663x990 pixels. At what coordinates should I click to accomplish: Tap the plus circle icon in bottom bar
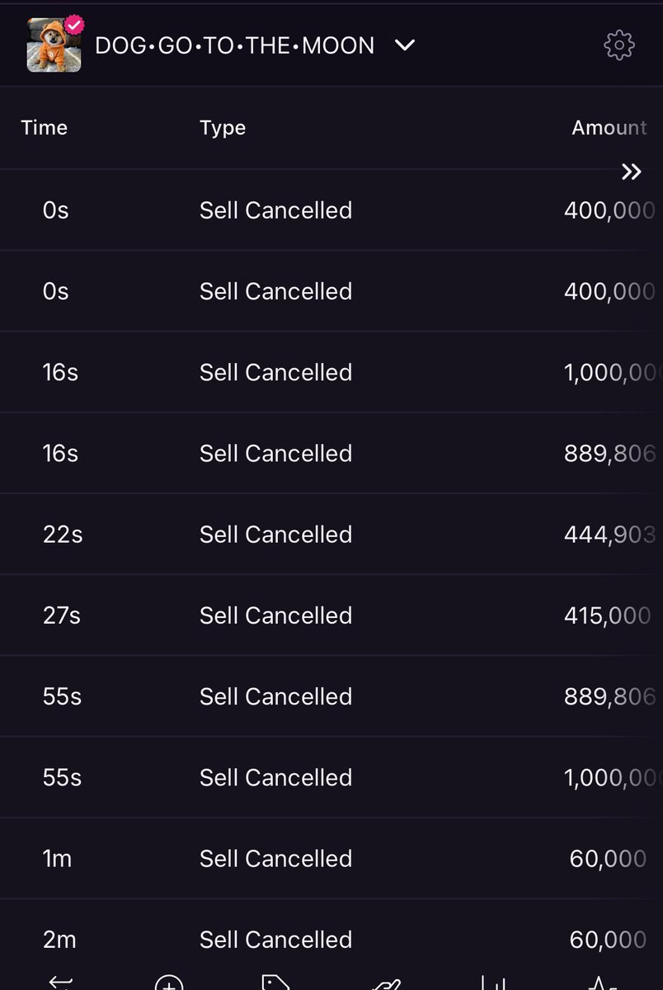(169, 983)
